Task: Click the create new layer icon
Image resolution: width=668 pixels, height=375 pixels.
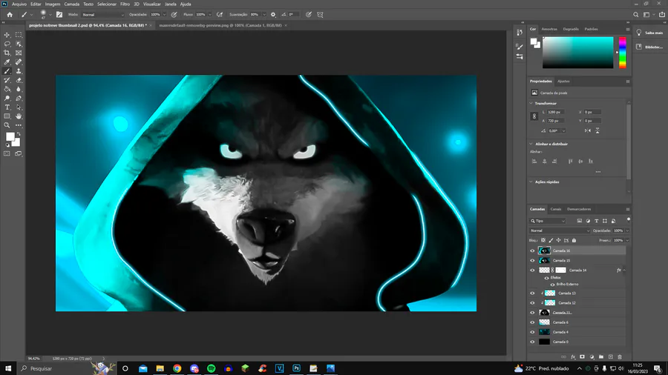Action: click(610, 356)
